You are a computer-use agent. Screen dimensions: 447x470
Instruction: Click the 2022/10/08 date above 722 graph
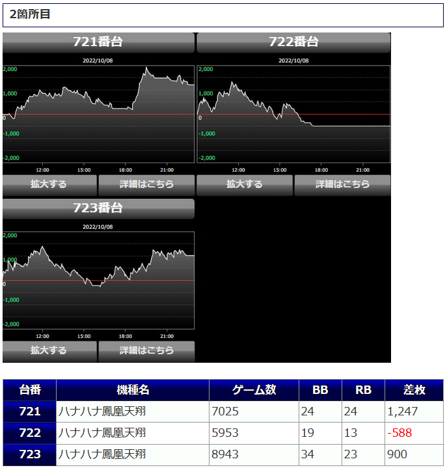[x=293, y=60]
